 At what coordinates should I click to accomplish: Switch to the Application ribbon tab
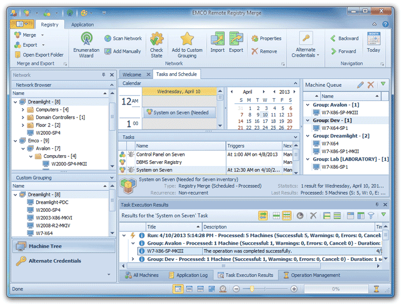point(82,25)
